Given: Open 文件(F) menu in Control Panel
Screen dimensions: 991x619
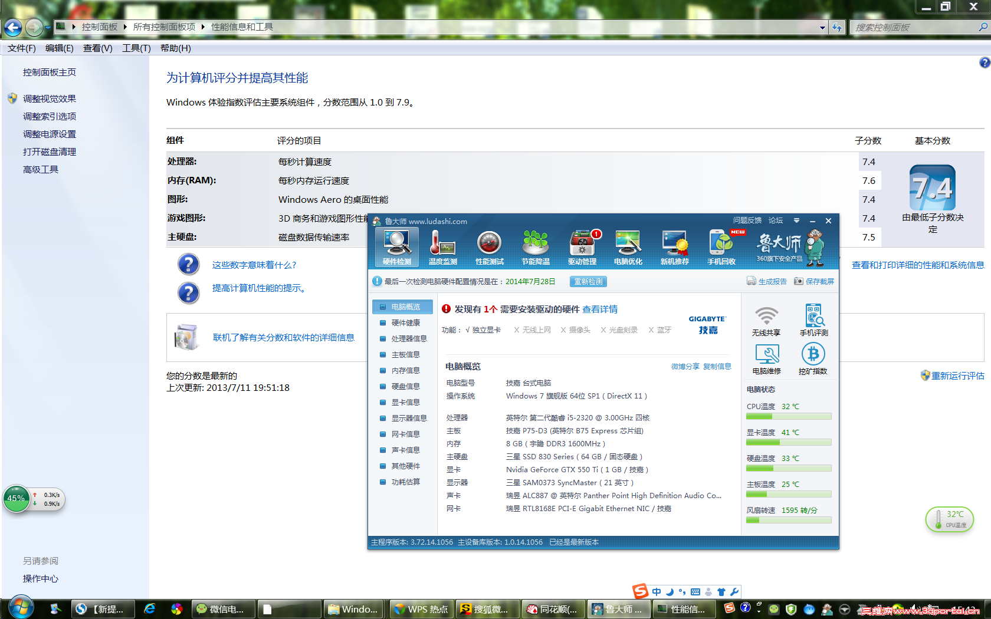Looking at the screenshot, I should point(22,48).
